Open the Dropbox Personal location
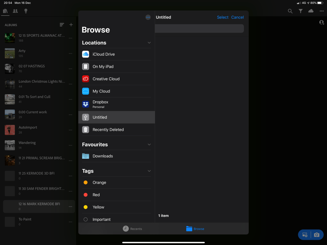 tap(100, 104)
